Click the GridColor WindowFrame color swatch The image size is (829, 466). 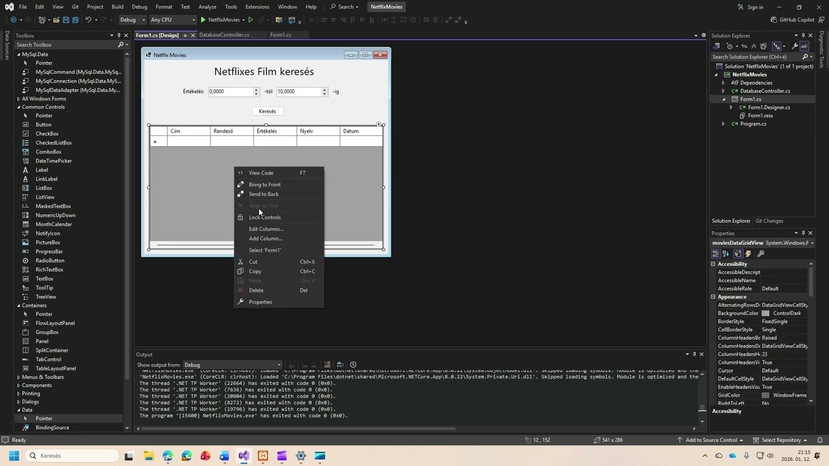(x=766, y=395)
